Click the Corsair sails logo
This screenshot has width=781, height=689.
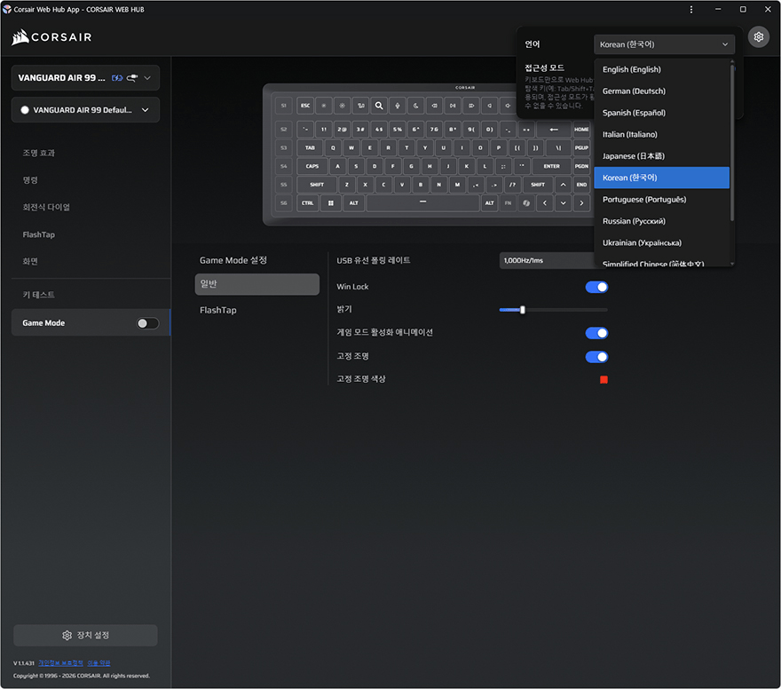pos(20,37)
